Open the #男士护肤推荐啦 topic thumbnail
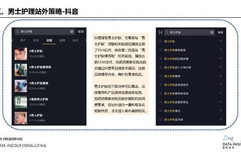This screenshot has width=241, height=152. pos(21,70)
